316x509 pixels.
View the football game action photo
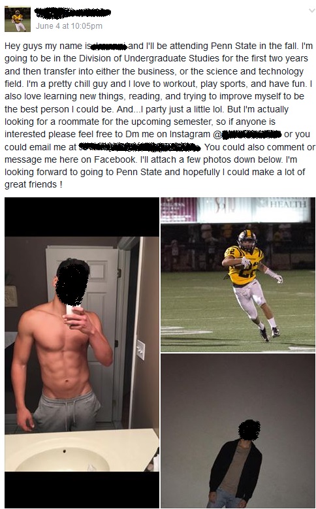click(238, 274)
